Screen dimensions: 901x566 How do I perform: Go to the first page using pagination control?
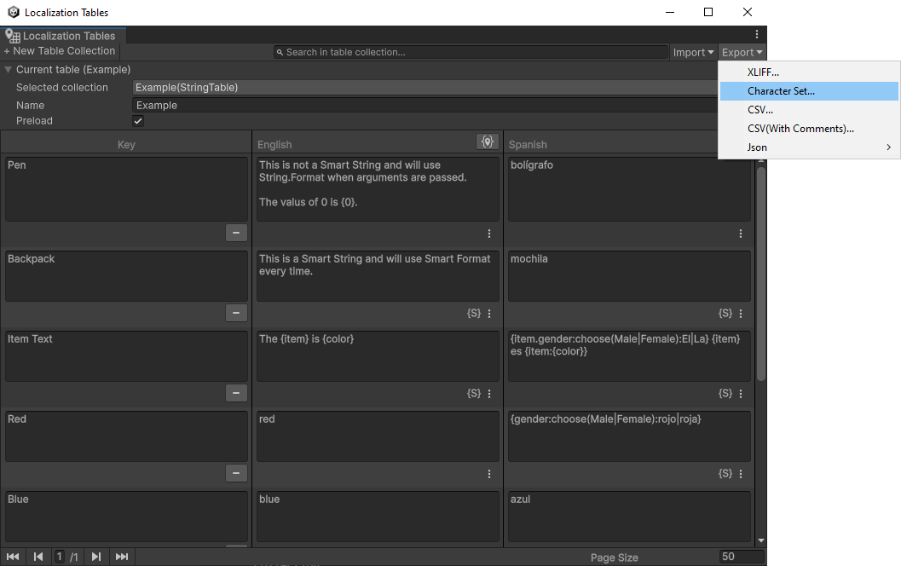[x=12, y=556]
